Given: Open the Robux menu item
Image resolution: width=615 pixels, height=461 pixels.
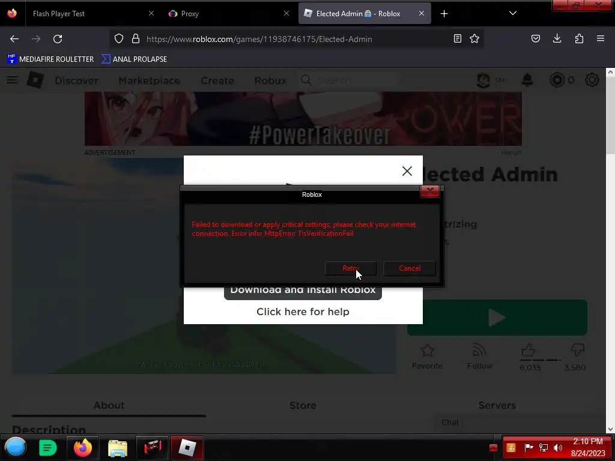Looking at the screenshot, I should [270, 80].
